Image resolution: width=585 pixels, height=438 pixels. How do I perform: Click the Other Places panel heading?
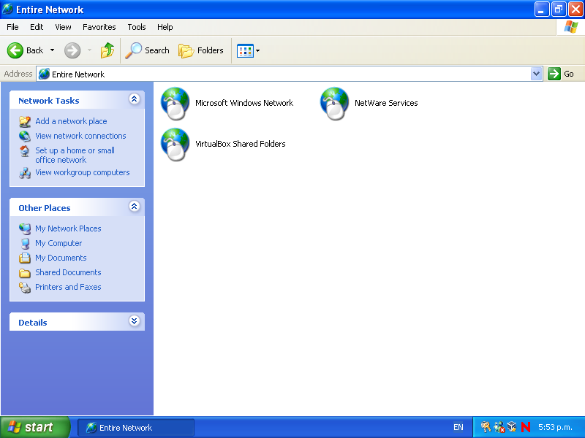(45, 208)
